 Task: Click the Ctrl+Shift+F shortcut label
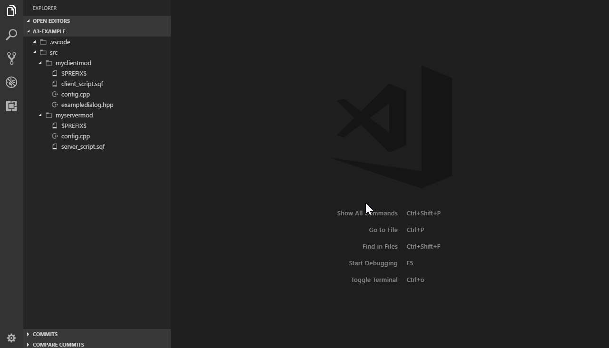(423, 246)
